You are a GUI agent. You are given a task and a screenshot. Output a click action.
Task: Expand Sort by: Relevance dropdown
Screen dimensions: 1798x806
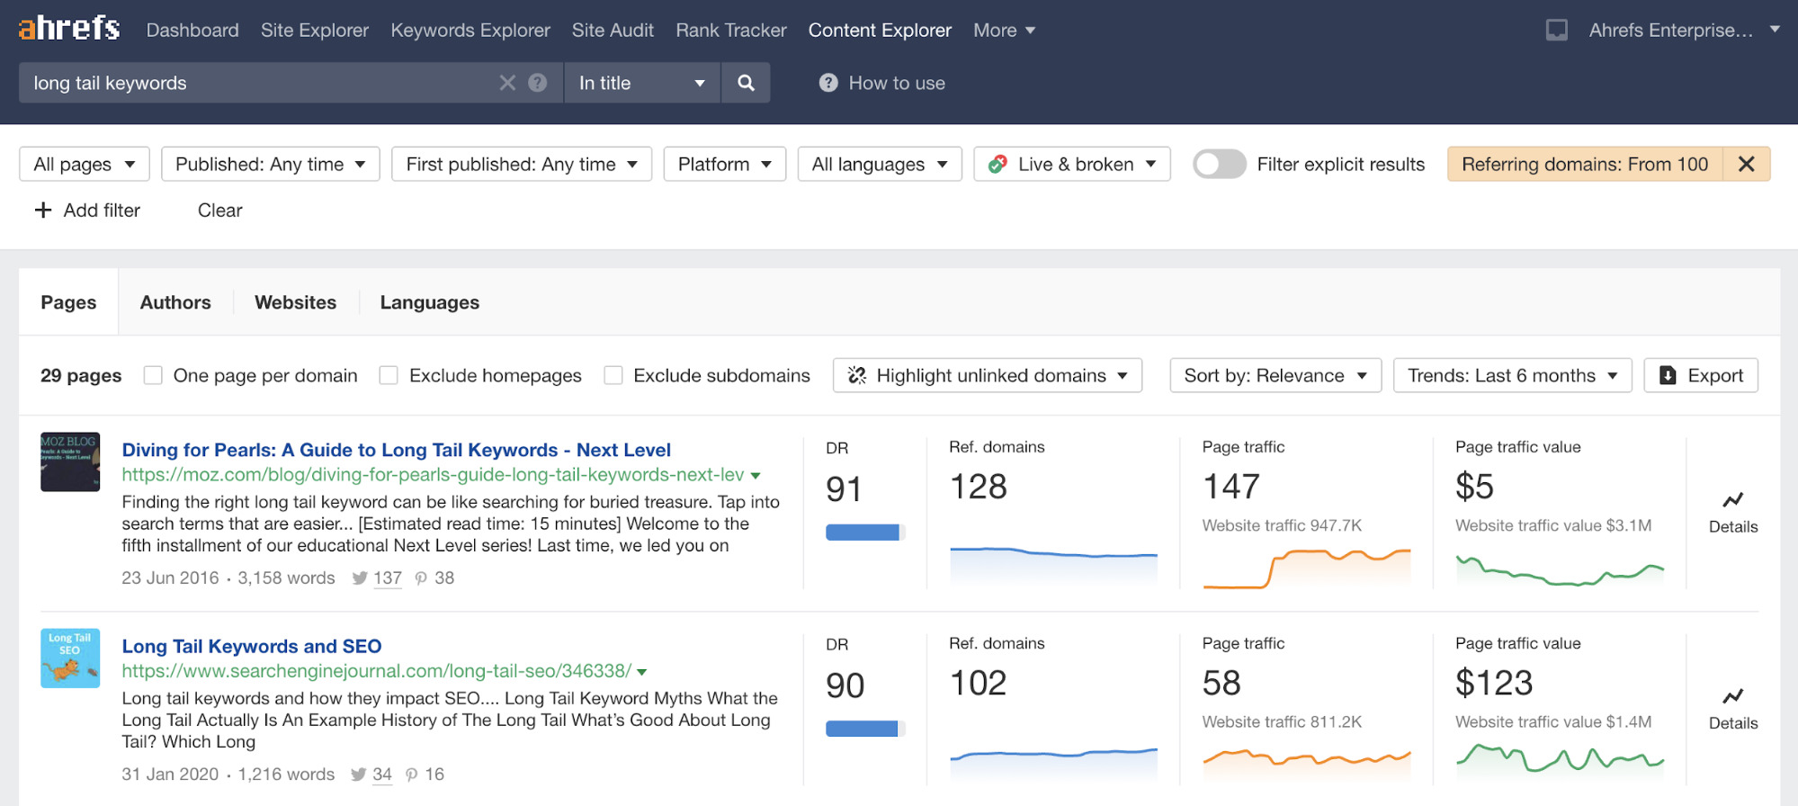[1275, 375]
